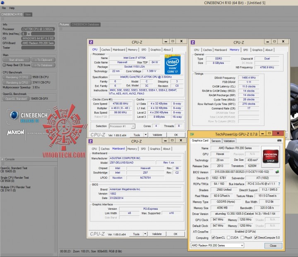The image size is (298, 257).
Task: Click the GFX-Board field in Cinebench Info
Action: [x=38, y=43]
